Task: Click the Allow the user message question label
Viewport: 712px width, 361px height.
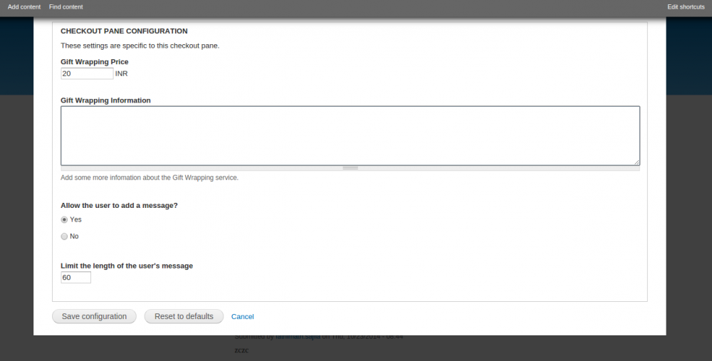Action: 119,205
